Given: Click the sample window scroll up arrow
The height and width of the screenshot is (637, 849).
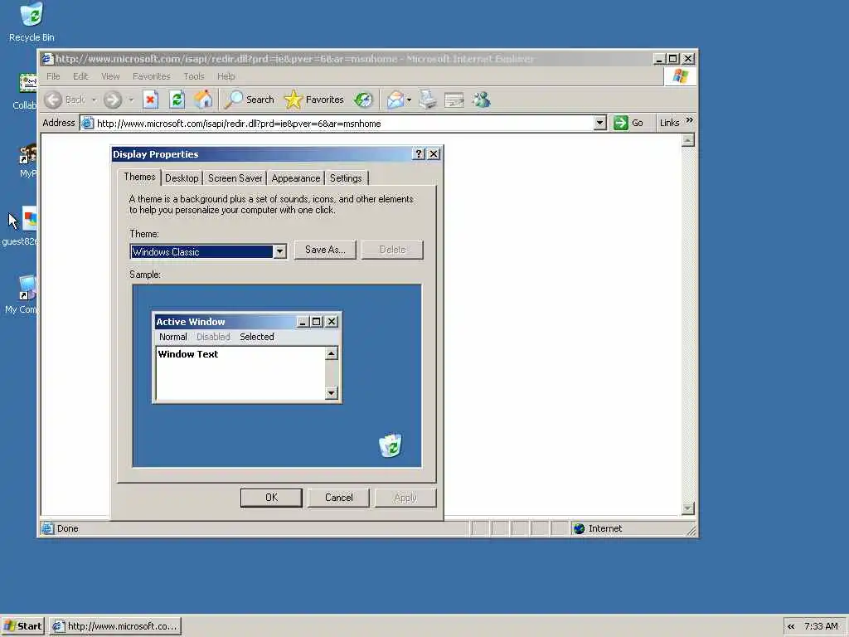Looking at the screenshot, I should click(x=332, y=353).
